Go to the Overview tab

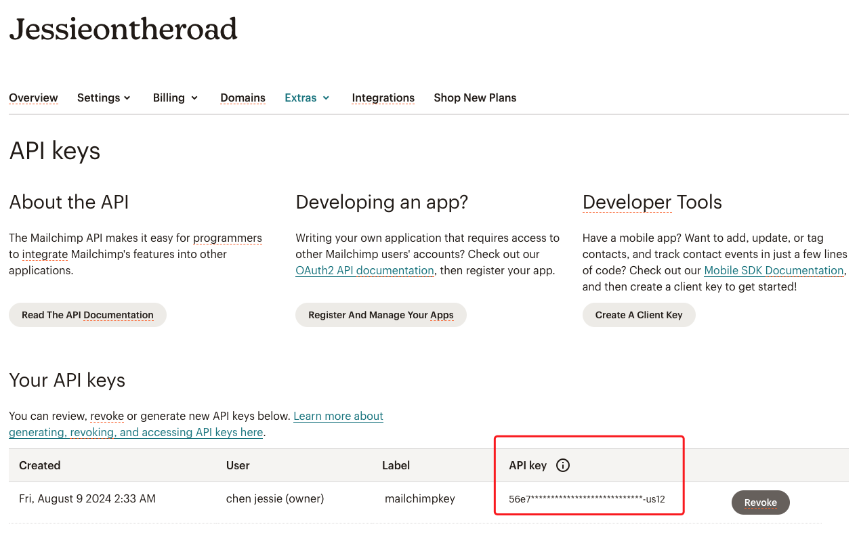pos(33,98)
